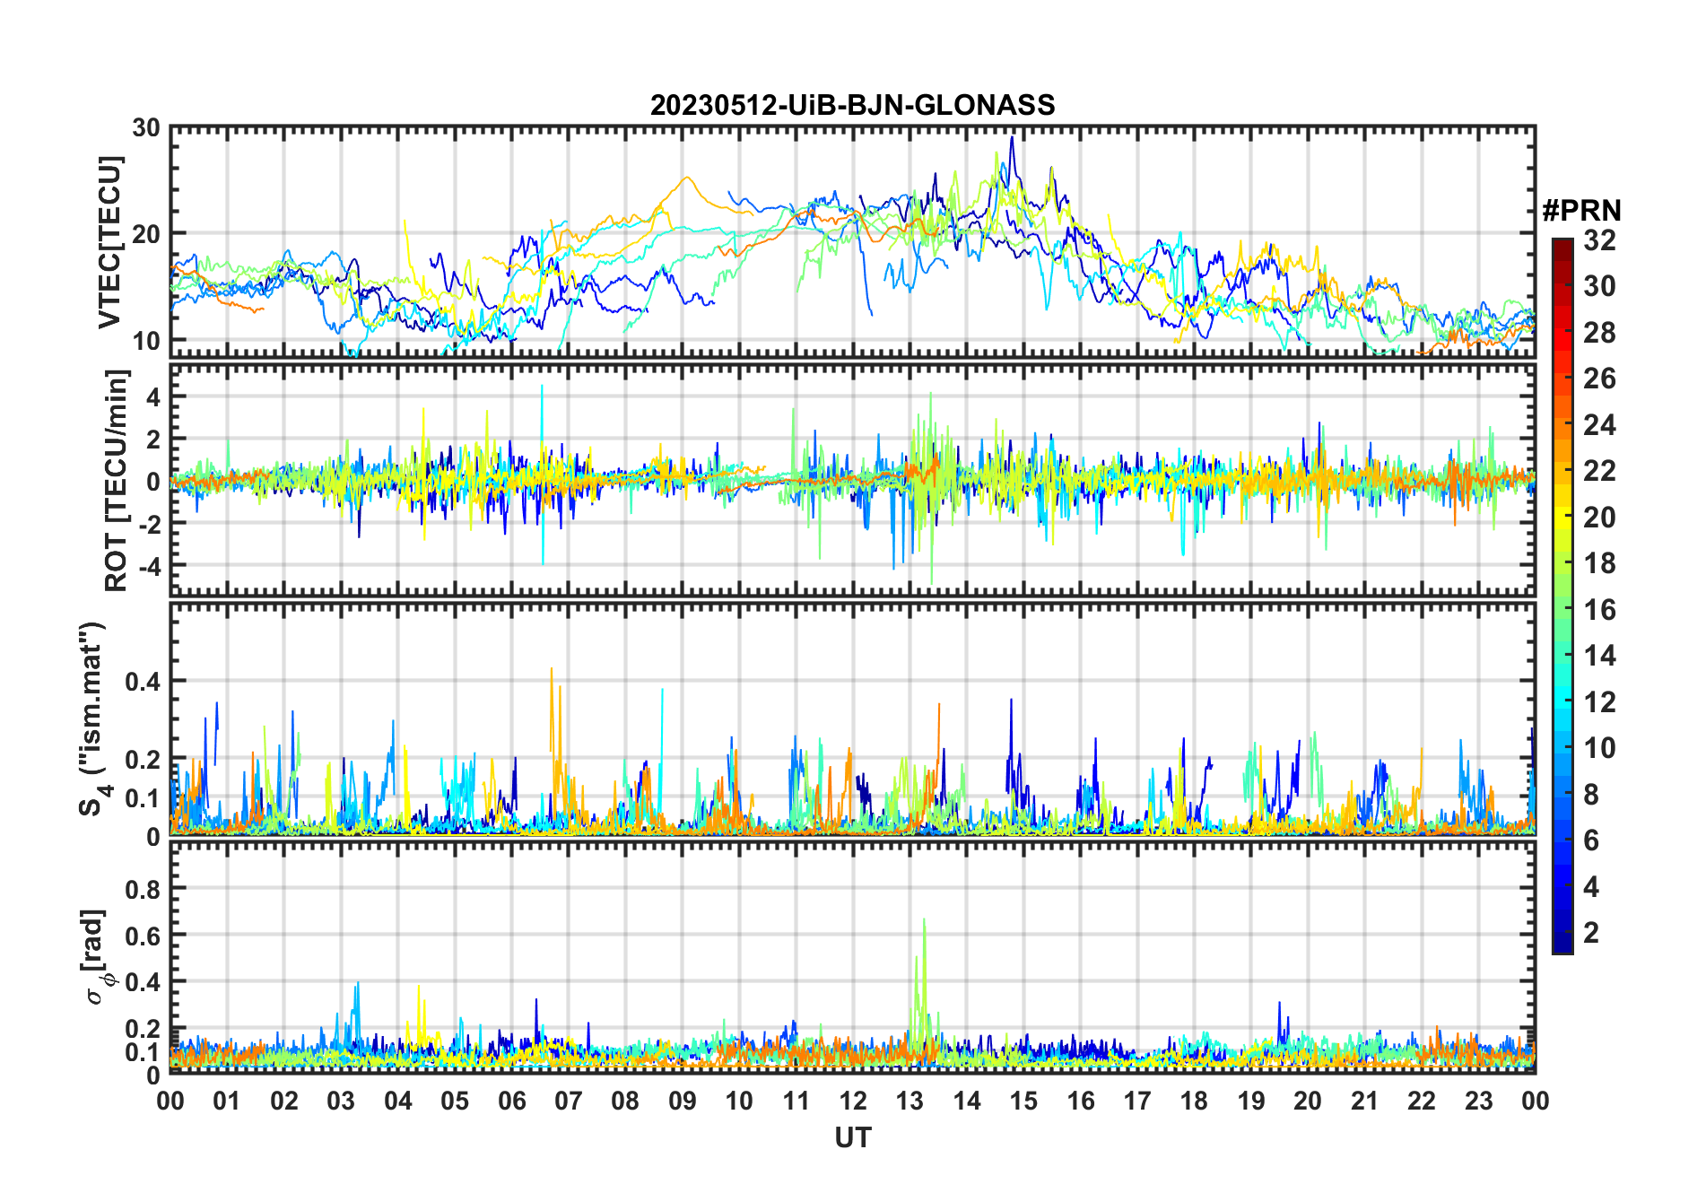The height and width of the screenshot is (1193, 1706).
Task: Click the VTEC axis tick label 30
Action: point(146,128)
